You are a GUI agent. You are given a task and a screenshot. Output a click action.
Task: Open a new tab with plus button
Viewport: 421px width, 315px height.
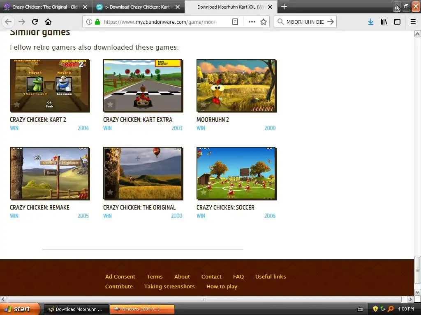click(284, 7)
